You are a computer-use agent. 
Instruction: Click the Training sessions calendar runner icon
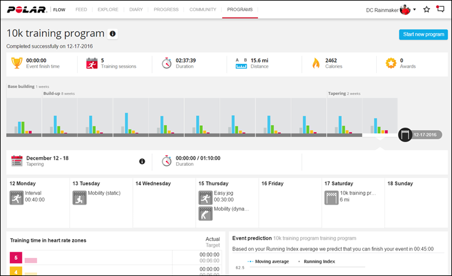pos(92,63)
